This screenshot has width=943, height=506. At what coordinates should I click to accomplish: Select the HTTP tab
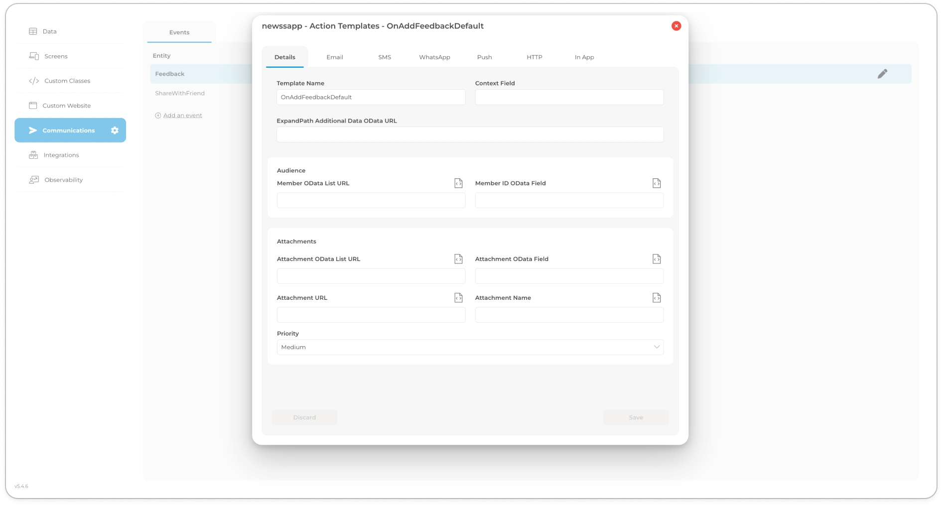pyautogui.click(x=534, y=57)
